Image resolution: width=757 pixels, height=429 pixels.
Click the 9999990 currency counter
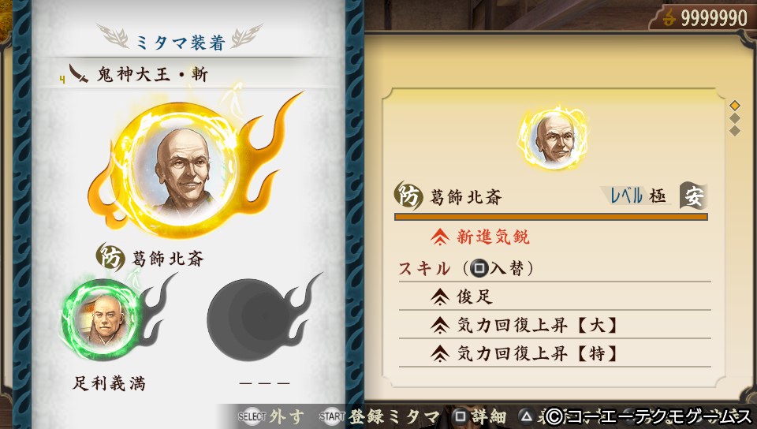point(706,18)
